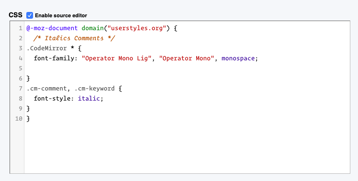358x181 pixels.
Task: Click the closing brace on line 10
Action: [x=28, y=119]
